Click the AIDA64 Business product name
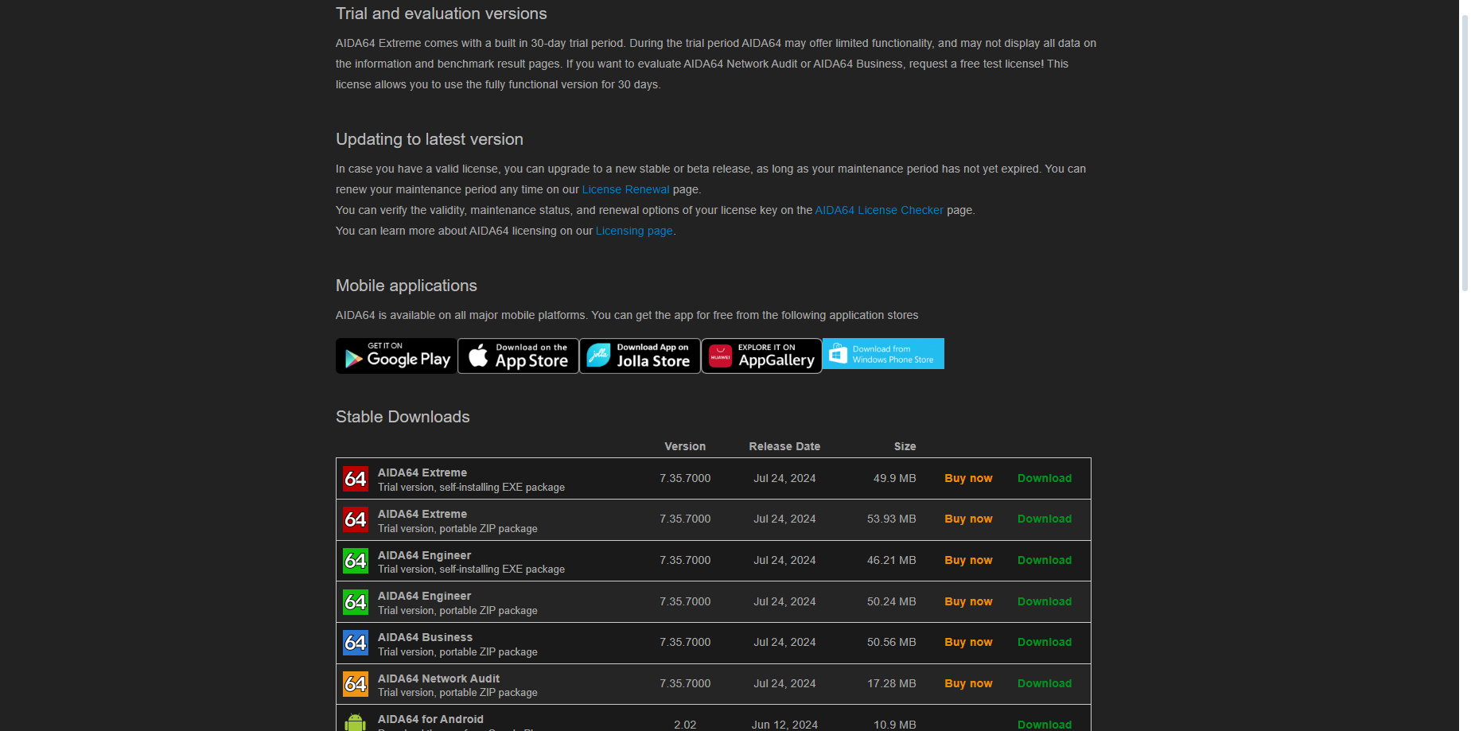The width and height of the screenshot is (1471, 731). [x=425, y=637]
